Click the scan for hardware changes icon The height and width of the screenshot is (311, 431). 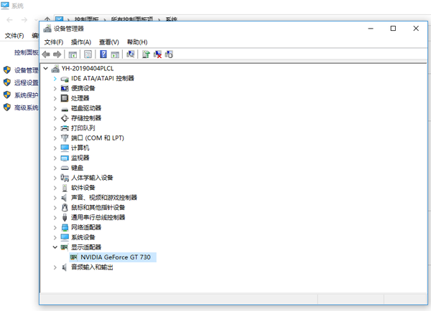131,54
